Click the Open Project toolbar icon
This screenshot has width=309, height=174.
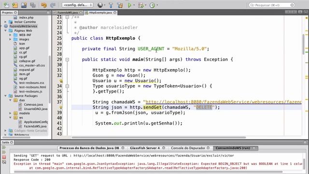(24, 5)
